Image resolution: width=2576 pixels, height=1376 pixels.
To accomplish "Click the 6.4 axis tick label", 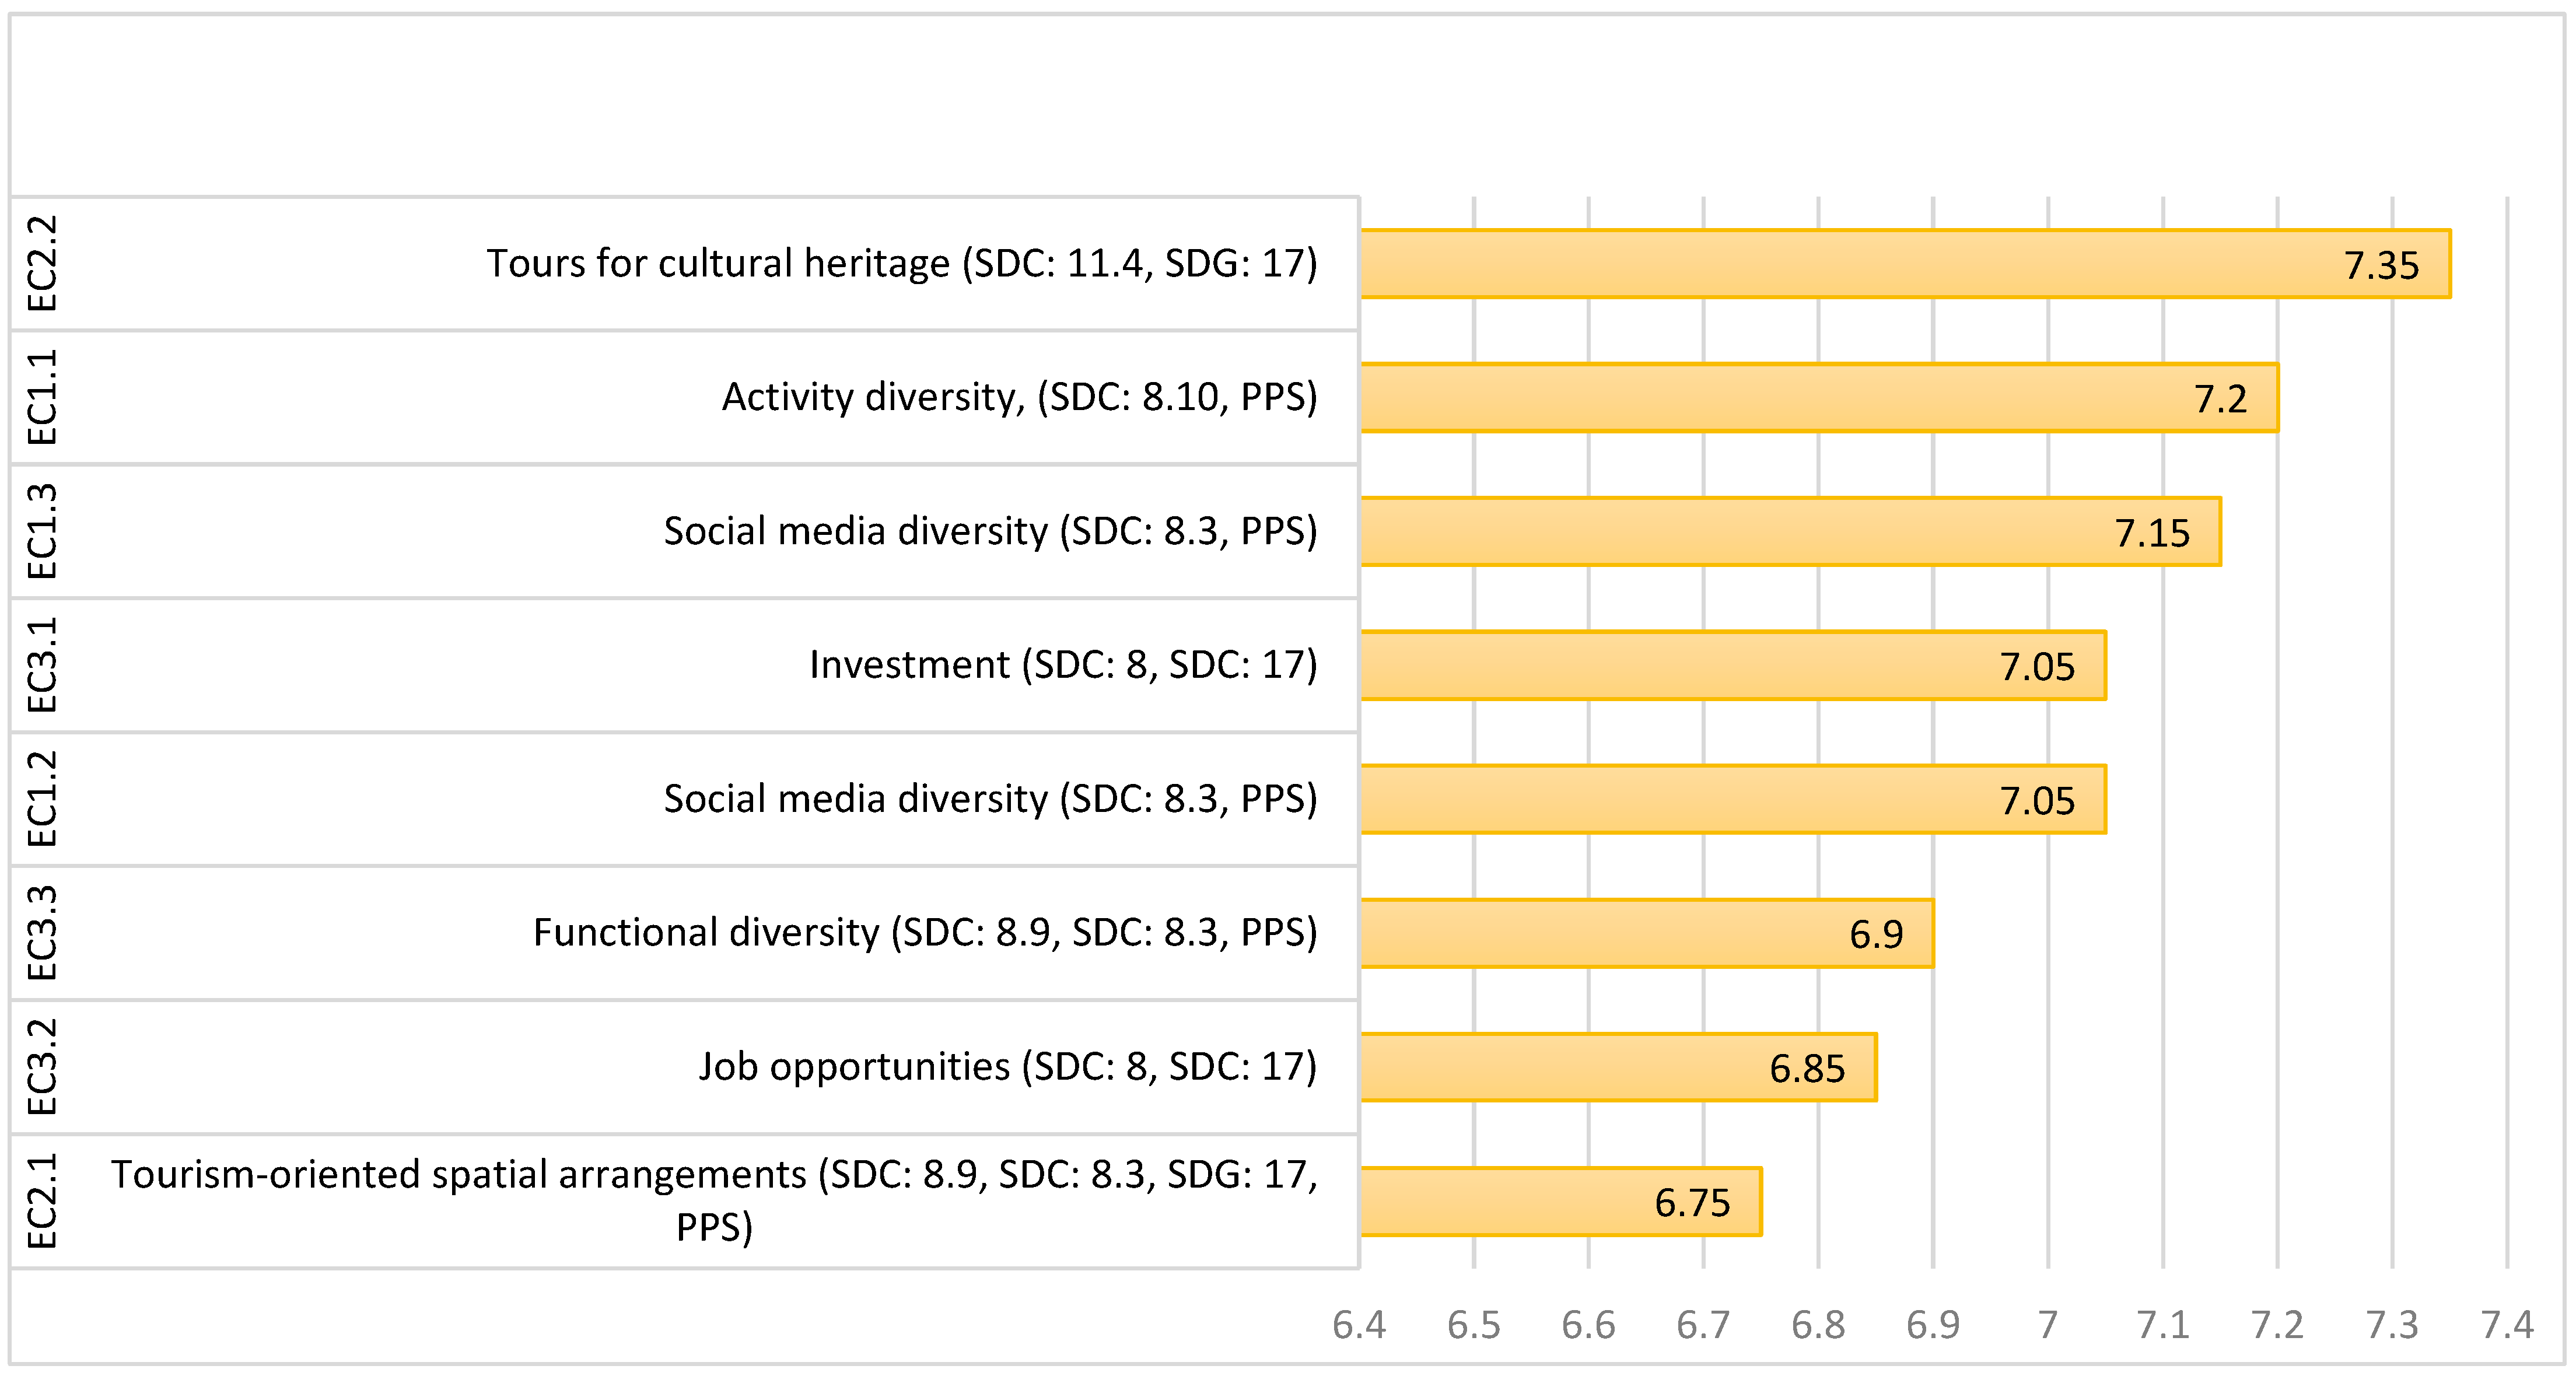I will [1359, 1325].
